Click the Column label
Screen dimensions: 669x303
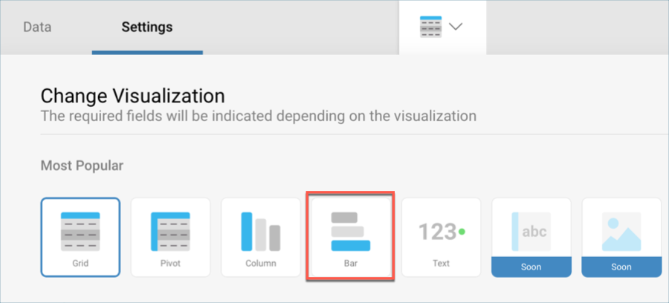[x=260, y=263]
